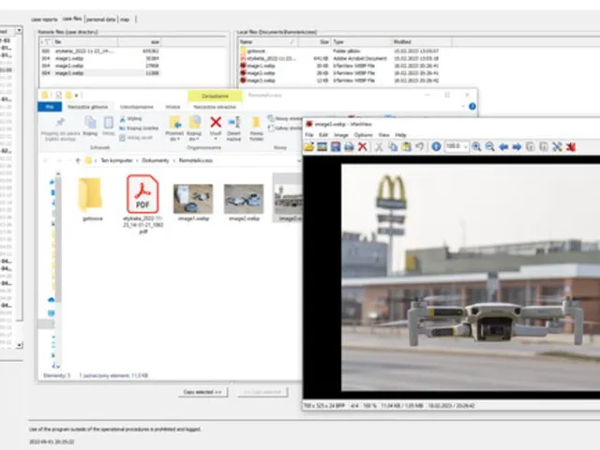This screenshot has height=450, width=600.
Task: Open the IrfanView slideshow icon
Action: tap(322, 147)
